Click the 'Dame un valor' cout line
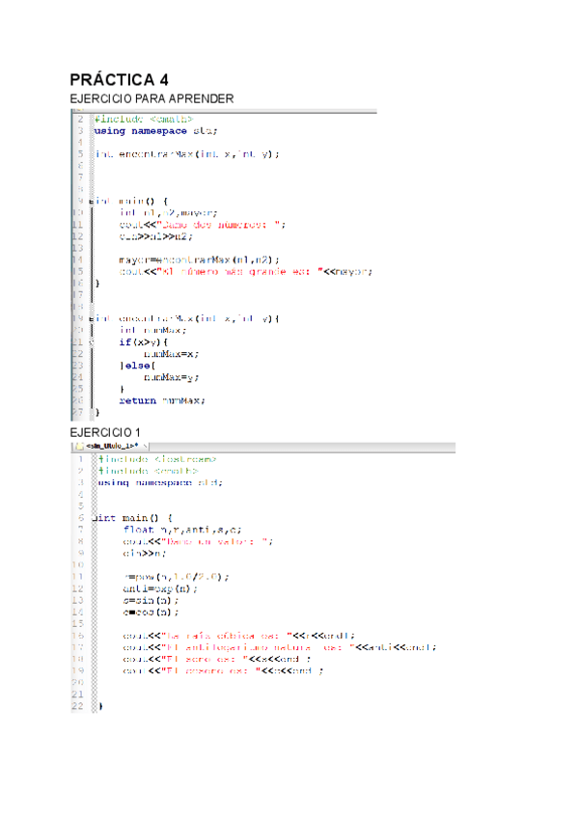This screenshot has height=818, width=579. (198, 541)
